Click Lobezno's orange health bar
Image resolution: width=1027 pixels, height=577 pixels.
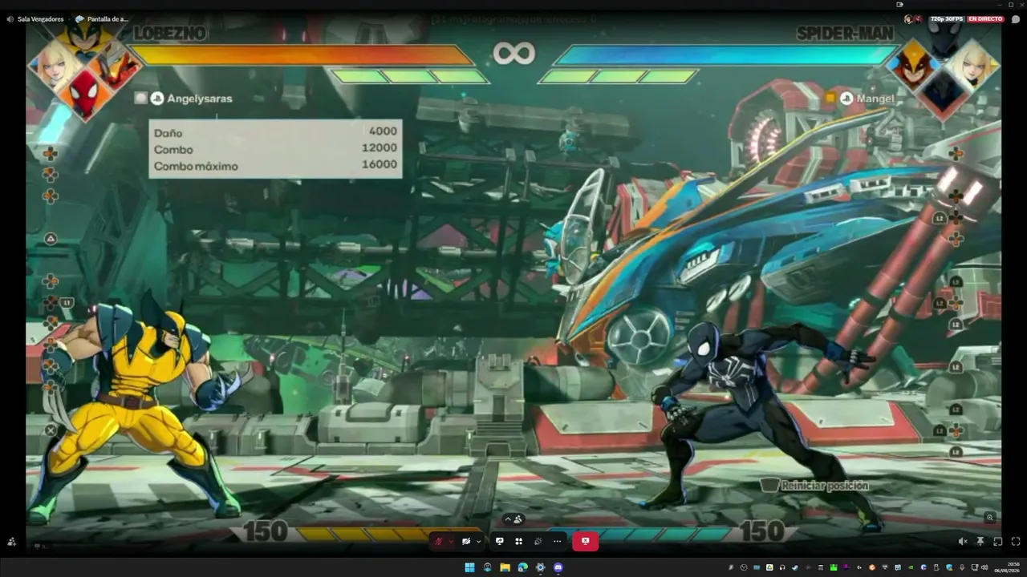(x=302, y=54)
